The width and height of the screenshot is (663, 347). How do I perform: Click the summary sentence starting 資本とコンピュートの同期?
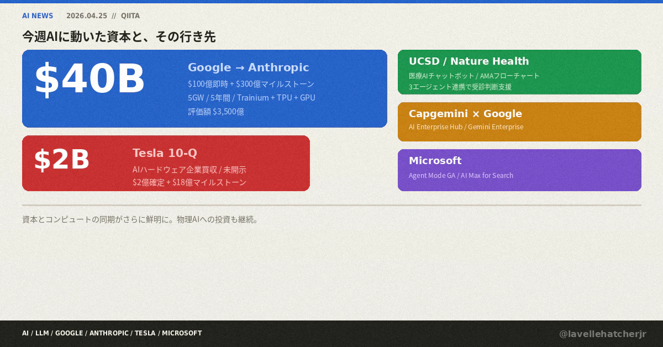(140, 219)
